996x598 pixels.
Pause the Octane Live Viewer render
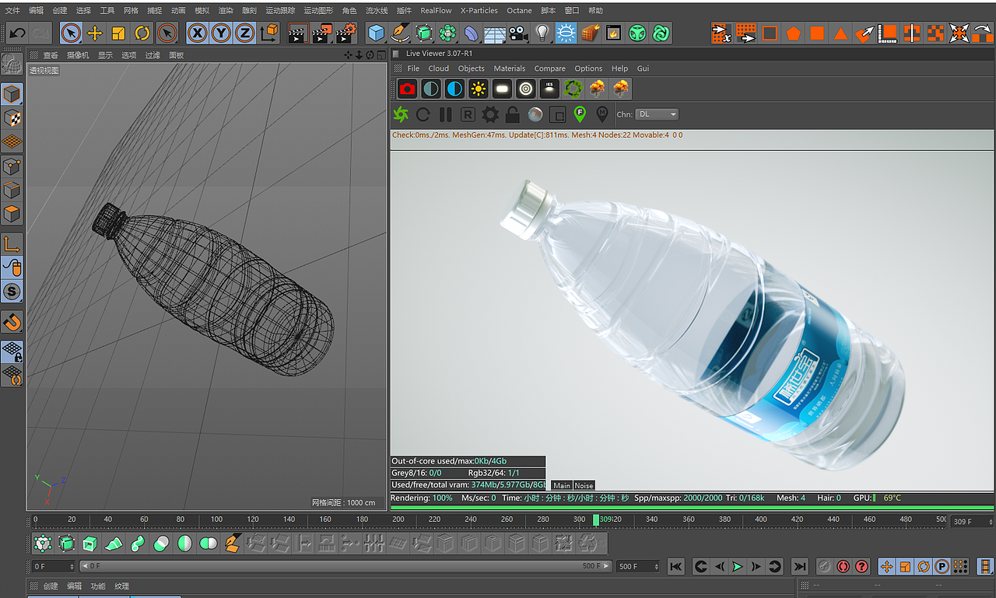(446, 114)
